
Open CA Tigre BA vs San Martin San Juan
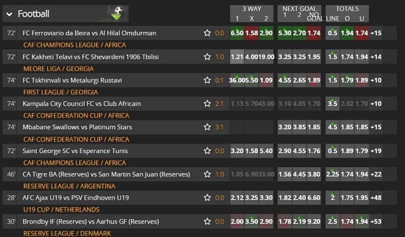[106, 174]
